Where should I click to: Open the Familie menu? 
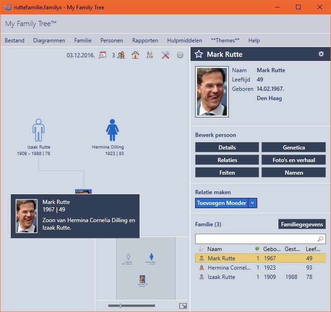(x=83, y=40)
